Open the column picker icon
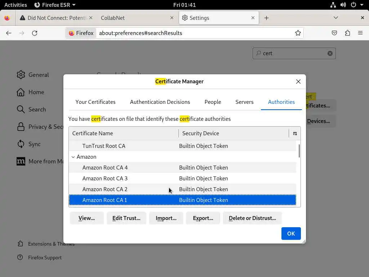369x277 pixels. [295, 133]
